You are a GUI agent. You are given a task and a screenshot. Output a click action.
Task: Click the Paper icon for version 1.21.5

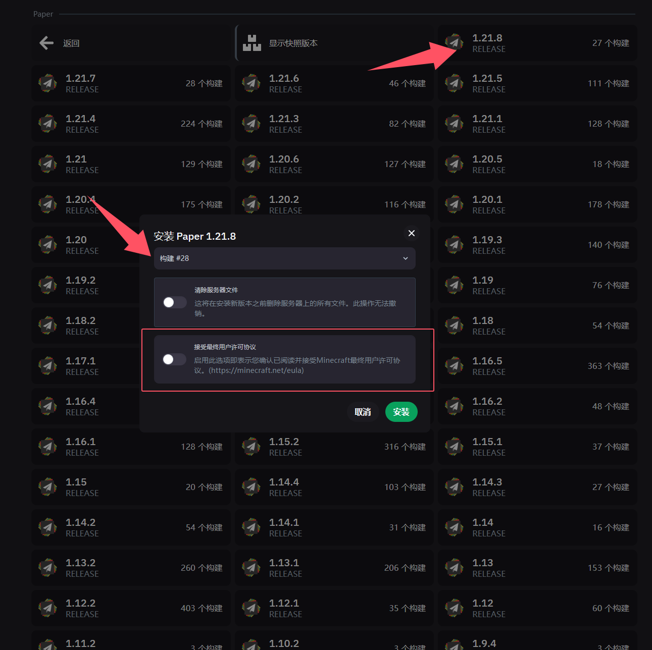point(454,83)
